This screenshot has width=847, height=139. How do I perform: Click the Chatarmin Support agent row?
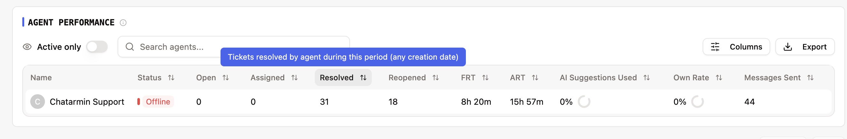(87, 102)
